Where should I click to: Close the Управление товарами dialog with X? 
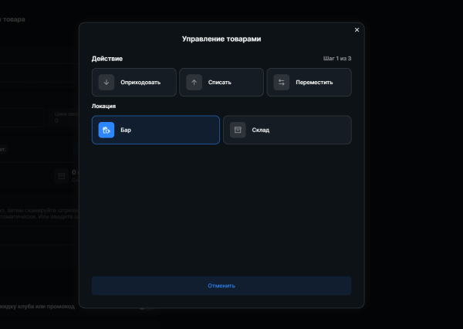[357, 30]
